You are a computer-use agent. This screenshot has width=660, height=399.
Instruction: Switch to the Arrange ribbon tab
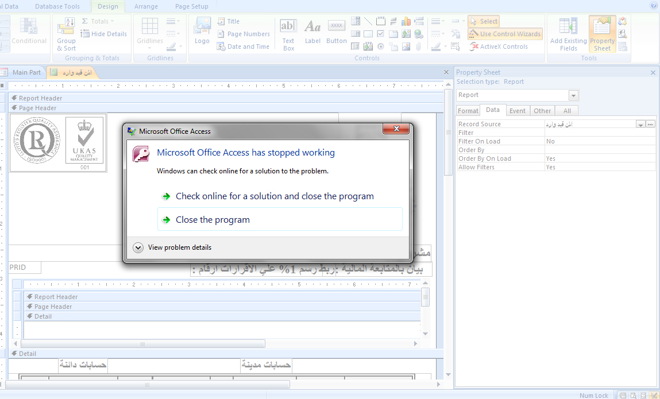[146, 6]
